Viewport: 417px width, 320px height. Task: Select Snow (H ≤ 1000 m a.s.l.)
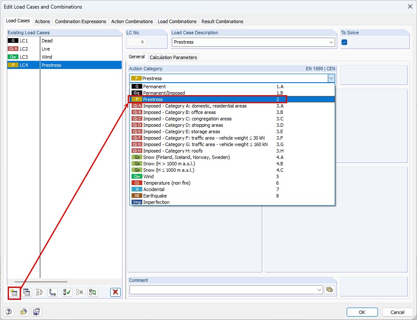point(232,170)
